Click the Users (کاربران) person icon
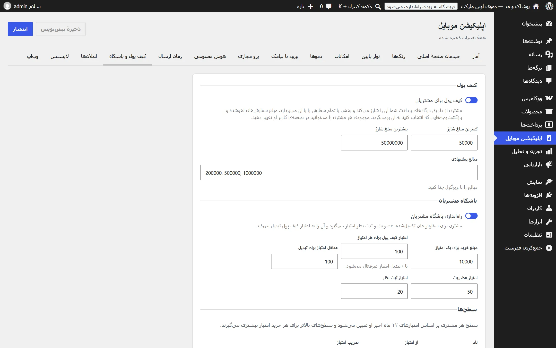Image resolution: width=556 pixels, height=348 pixels. tap(549, 208)
